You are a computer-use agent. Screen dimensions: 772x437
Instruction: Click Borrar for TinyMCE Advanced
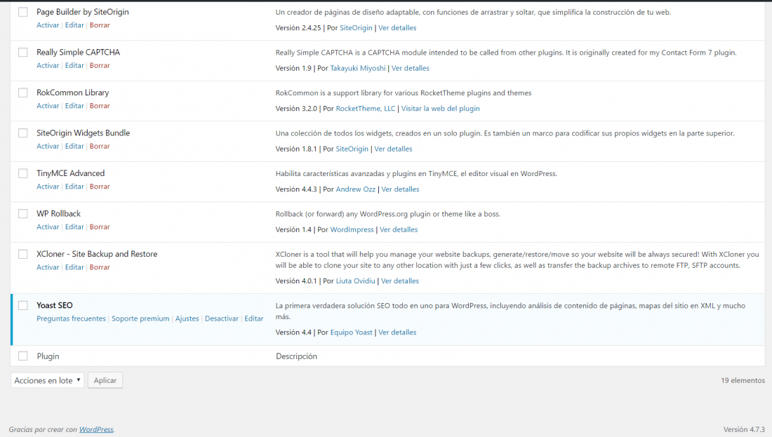pos(100,187)
